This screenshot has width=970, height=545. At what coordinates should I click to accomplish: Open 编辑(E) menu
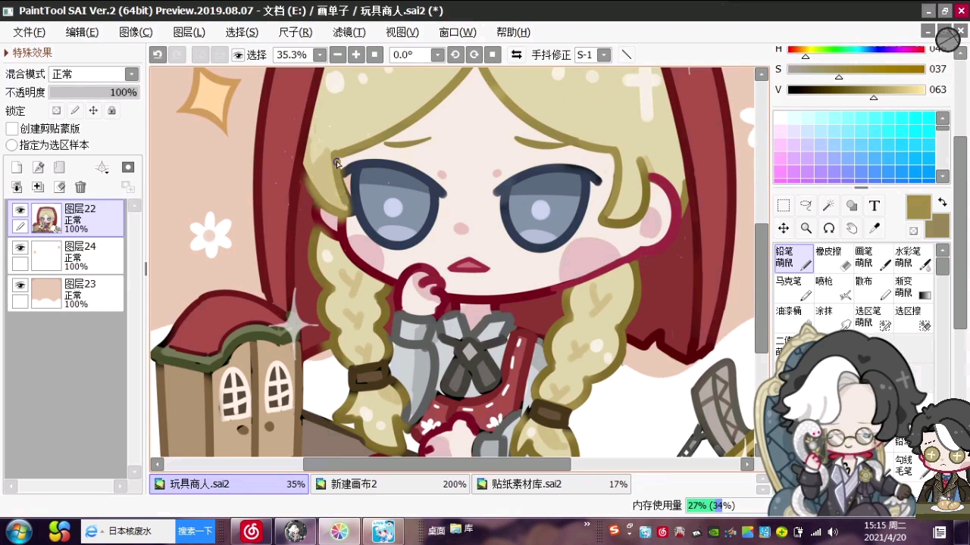click(x=82, y=32)
